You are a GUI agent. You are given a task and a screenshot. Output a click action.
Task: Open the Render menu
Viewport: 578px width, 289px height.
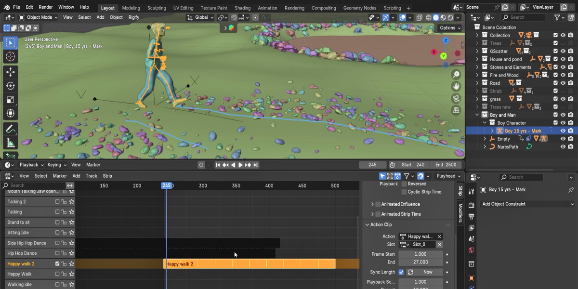pyautogui.click(x=46, y=7)
